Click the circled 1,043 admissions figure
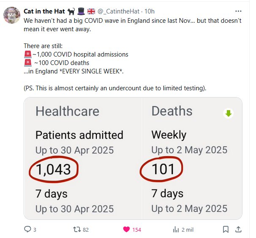Viewport: 256px width, 238px height. (x=53, y=170)
